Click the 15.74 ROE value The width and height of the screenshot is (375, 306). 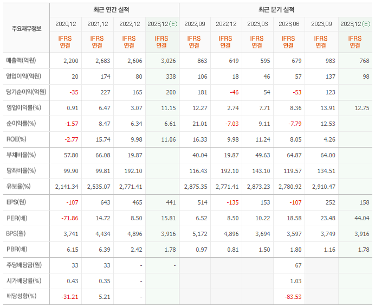tap(103, 139)
